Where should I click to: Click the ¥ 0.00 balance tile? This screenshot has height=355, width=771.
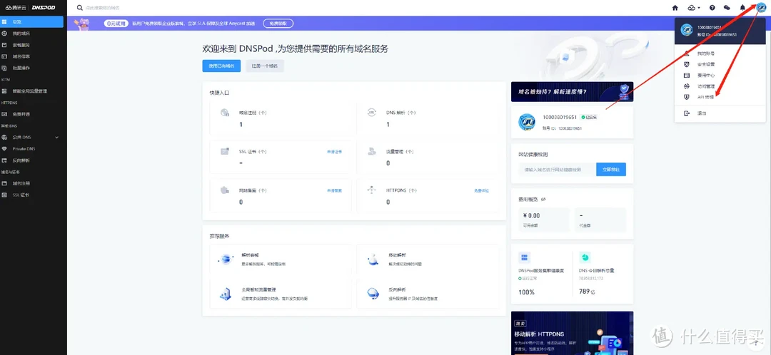[544, 220]
